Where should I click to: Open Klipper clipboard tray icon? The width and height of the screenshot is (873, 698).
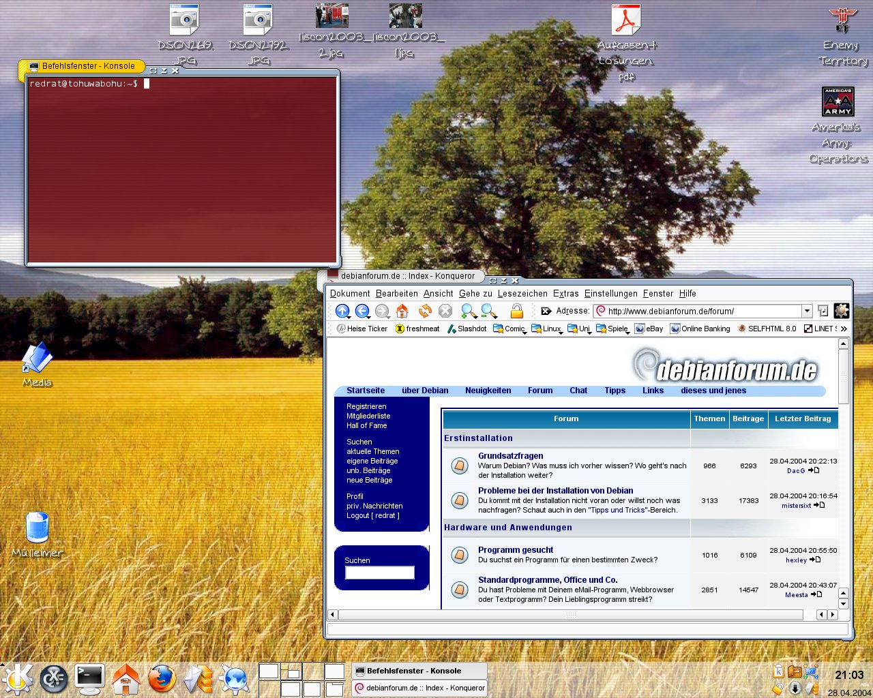(x=778, y=671)
